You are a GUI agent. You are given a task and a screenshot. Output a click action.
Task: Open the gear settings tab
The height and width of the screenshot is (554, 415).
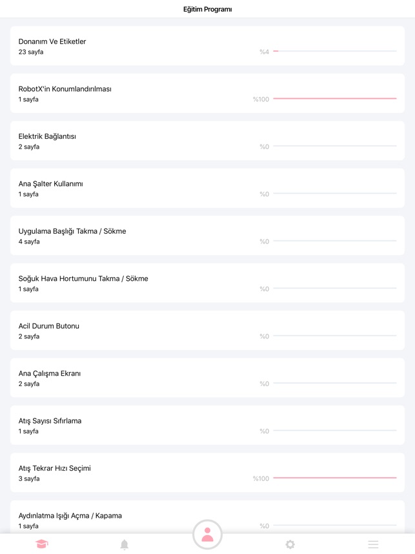tap(290, 544)
